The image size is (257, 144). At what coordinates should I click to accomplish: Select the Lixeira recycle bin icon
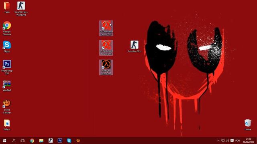[x=248, y=125]
